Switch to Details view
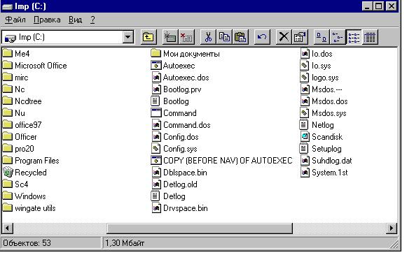The height and width of the screenshot is (255, 407). tap(370, 37)
